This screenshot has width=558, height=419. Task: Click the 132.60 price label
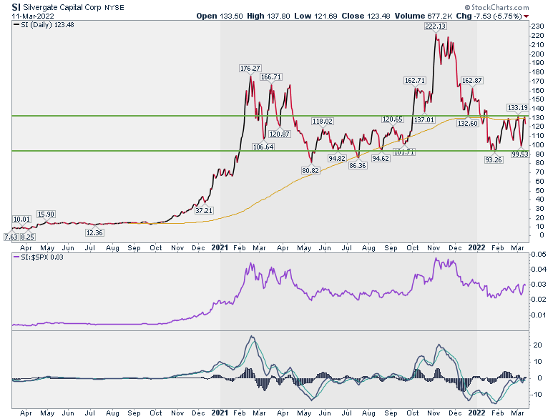point(468,124)
